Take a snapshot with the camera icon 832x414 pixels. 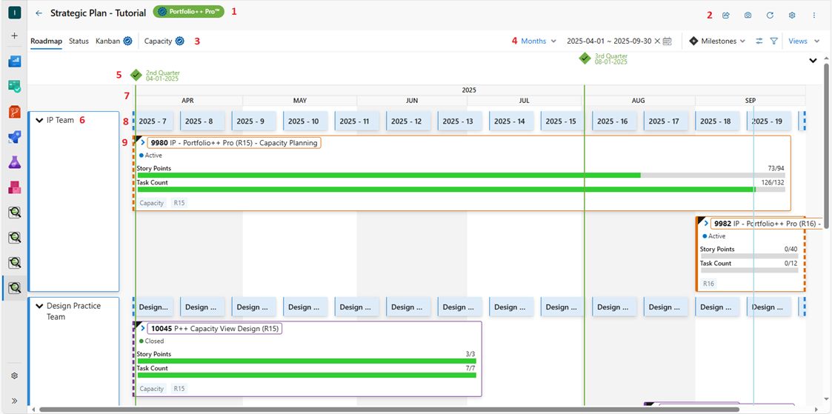tap(748, 16)
